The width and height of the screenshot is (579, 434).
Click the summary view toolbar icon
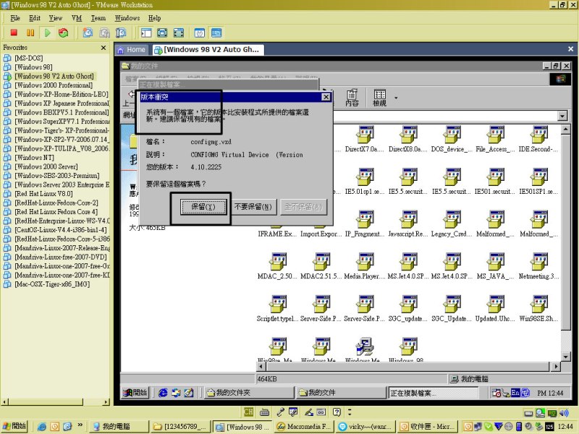point(200,33)
